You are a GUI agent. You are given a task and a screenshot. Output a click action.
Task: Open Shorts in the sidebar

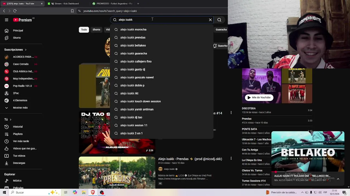[21, 38]
